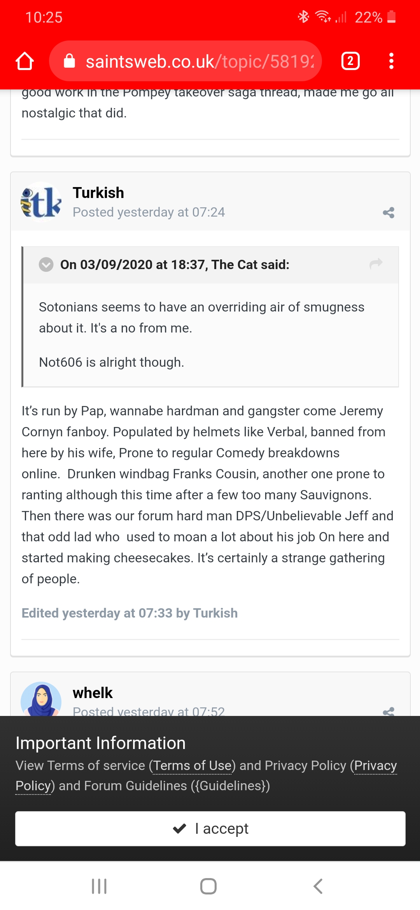Tap the browser home icon

pyautogui.click(x=24, y=61)
